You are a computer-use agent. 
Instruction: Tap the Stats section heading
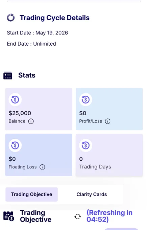click(27, 75)
